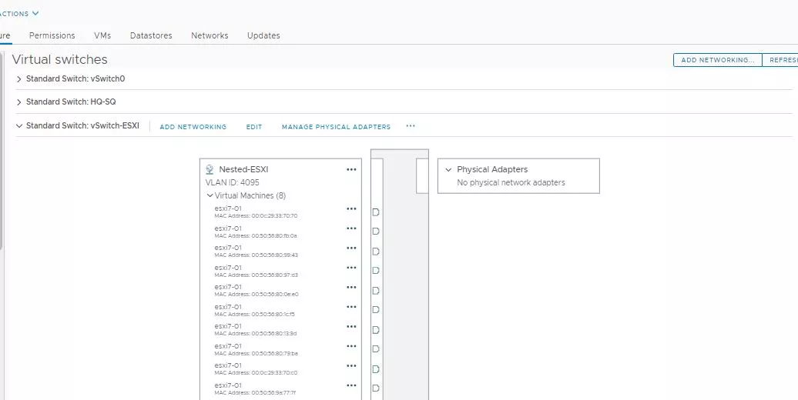Click the Nested-ESXI port group network icon

coord(210,169)
